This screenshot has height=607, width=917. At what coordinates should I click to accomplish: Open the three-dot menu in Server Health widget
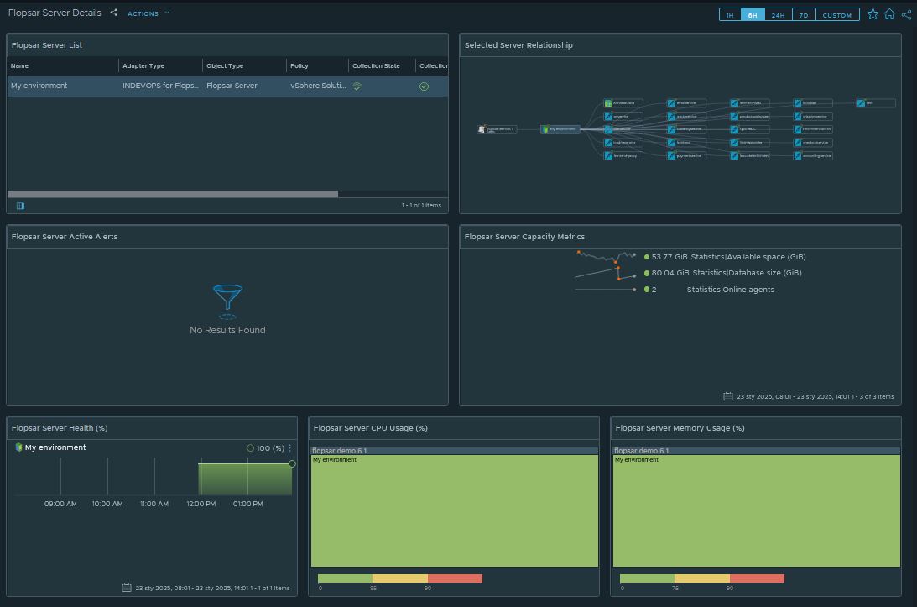point(290,447)
